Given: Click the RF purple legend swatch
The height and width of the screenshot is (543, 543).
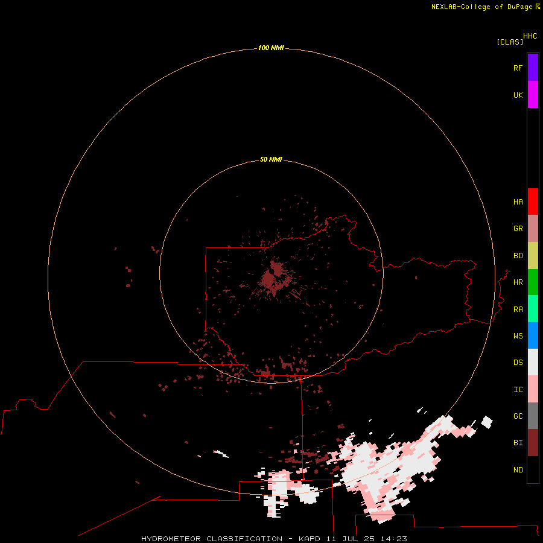Looking at the screenshot, I should point(533,68).
